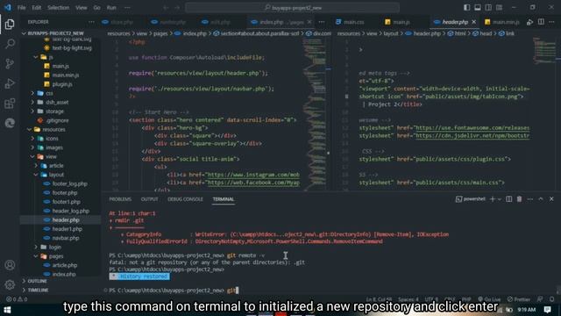Click the Go Live status bar button
The width and height of the screenshot is (561, 316).
489,299
